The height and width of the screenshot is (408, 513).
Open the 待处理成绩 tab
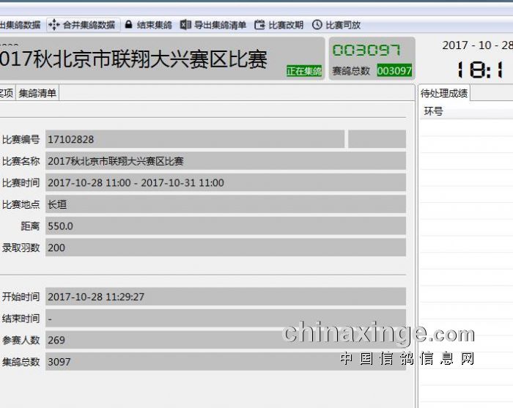[x=444, y=94]
